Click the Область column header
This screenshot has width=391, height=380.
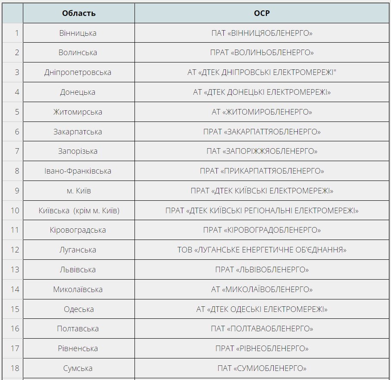click(78, 13)
